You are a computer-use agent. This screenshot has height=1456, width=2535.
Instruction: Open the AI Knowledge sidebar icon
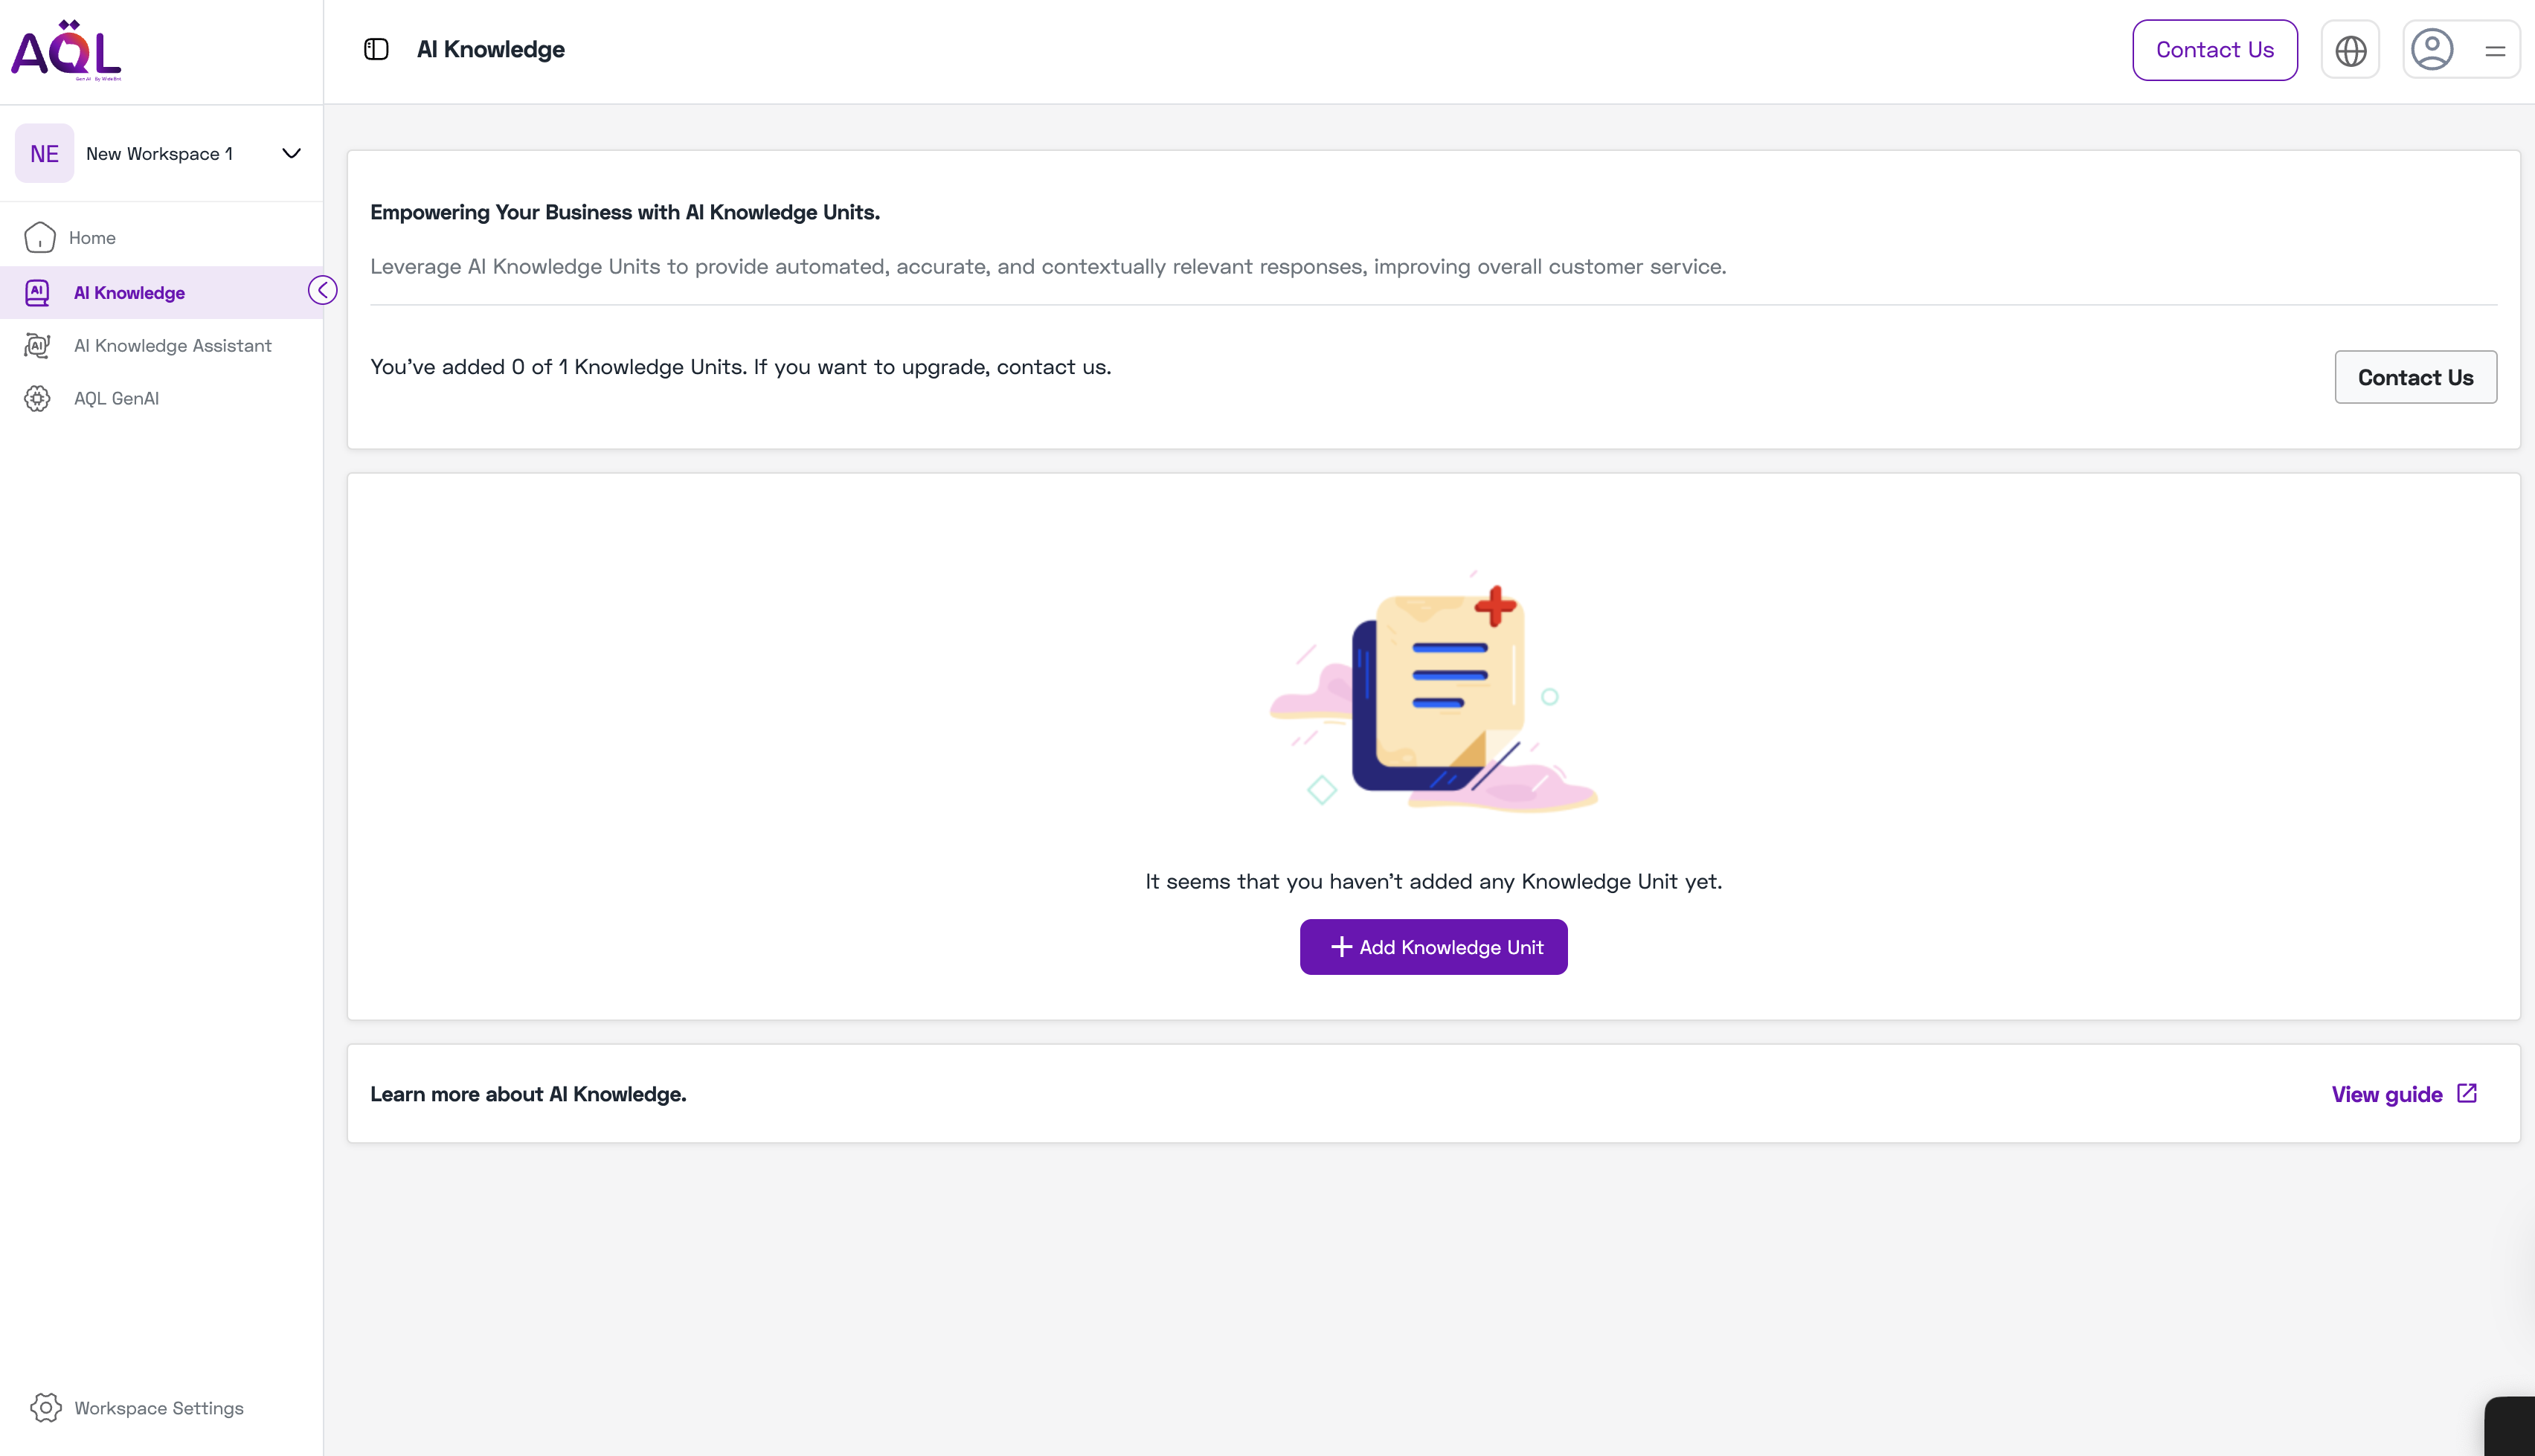click(x=37, y=292)
